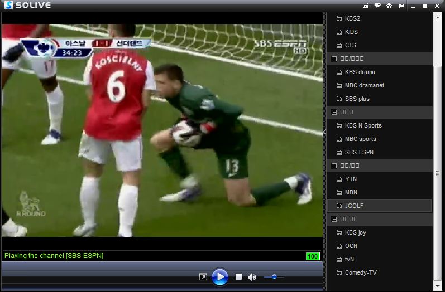Go to the home page icon
This screenshot has width=445, height=292.
click(x=389, y=6)
